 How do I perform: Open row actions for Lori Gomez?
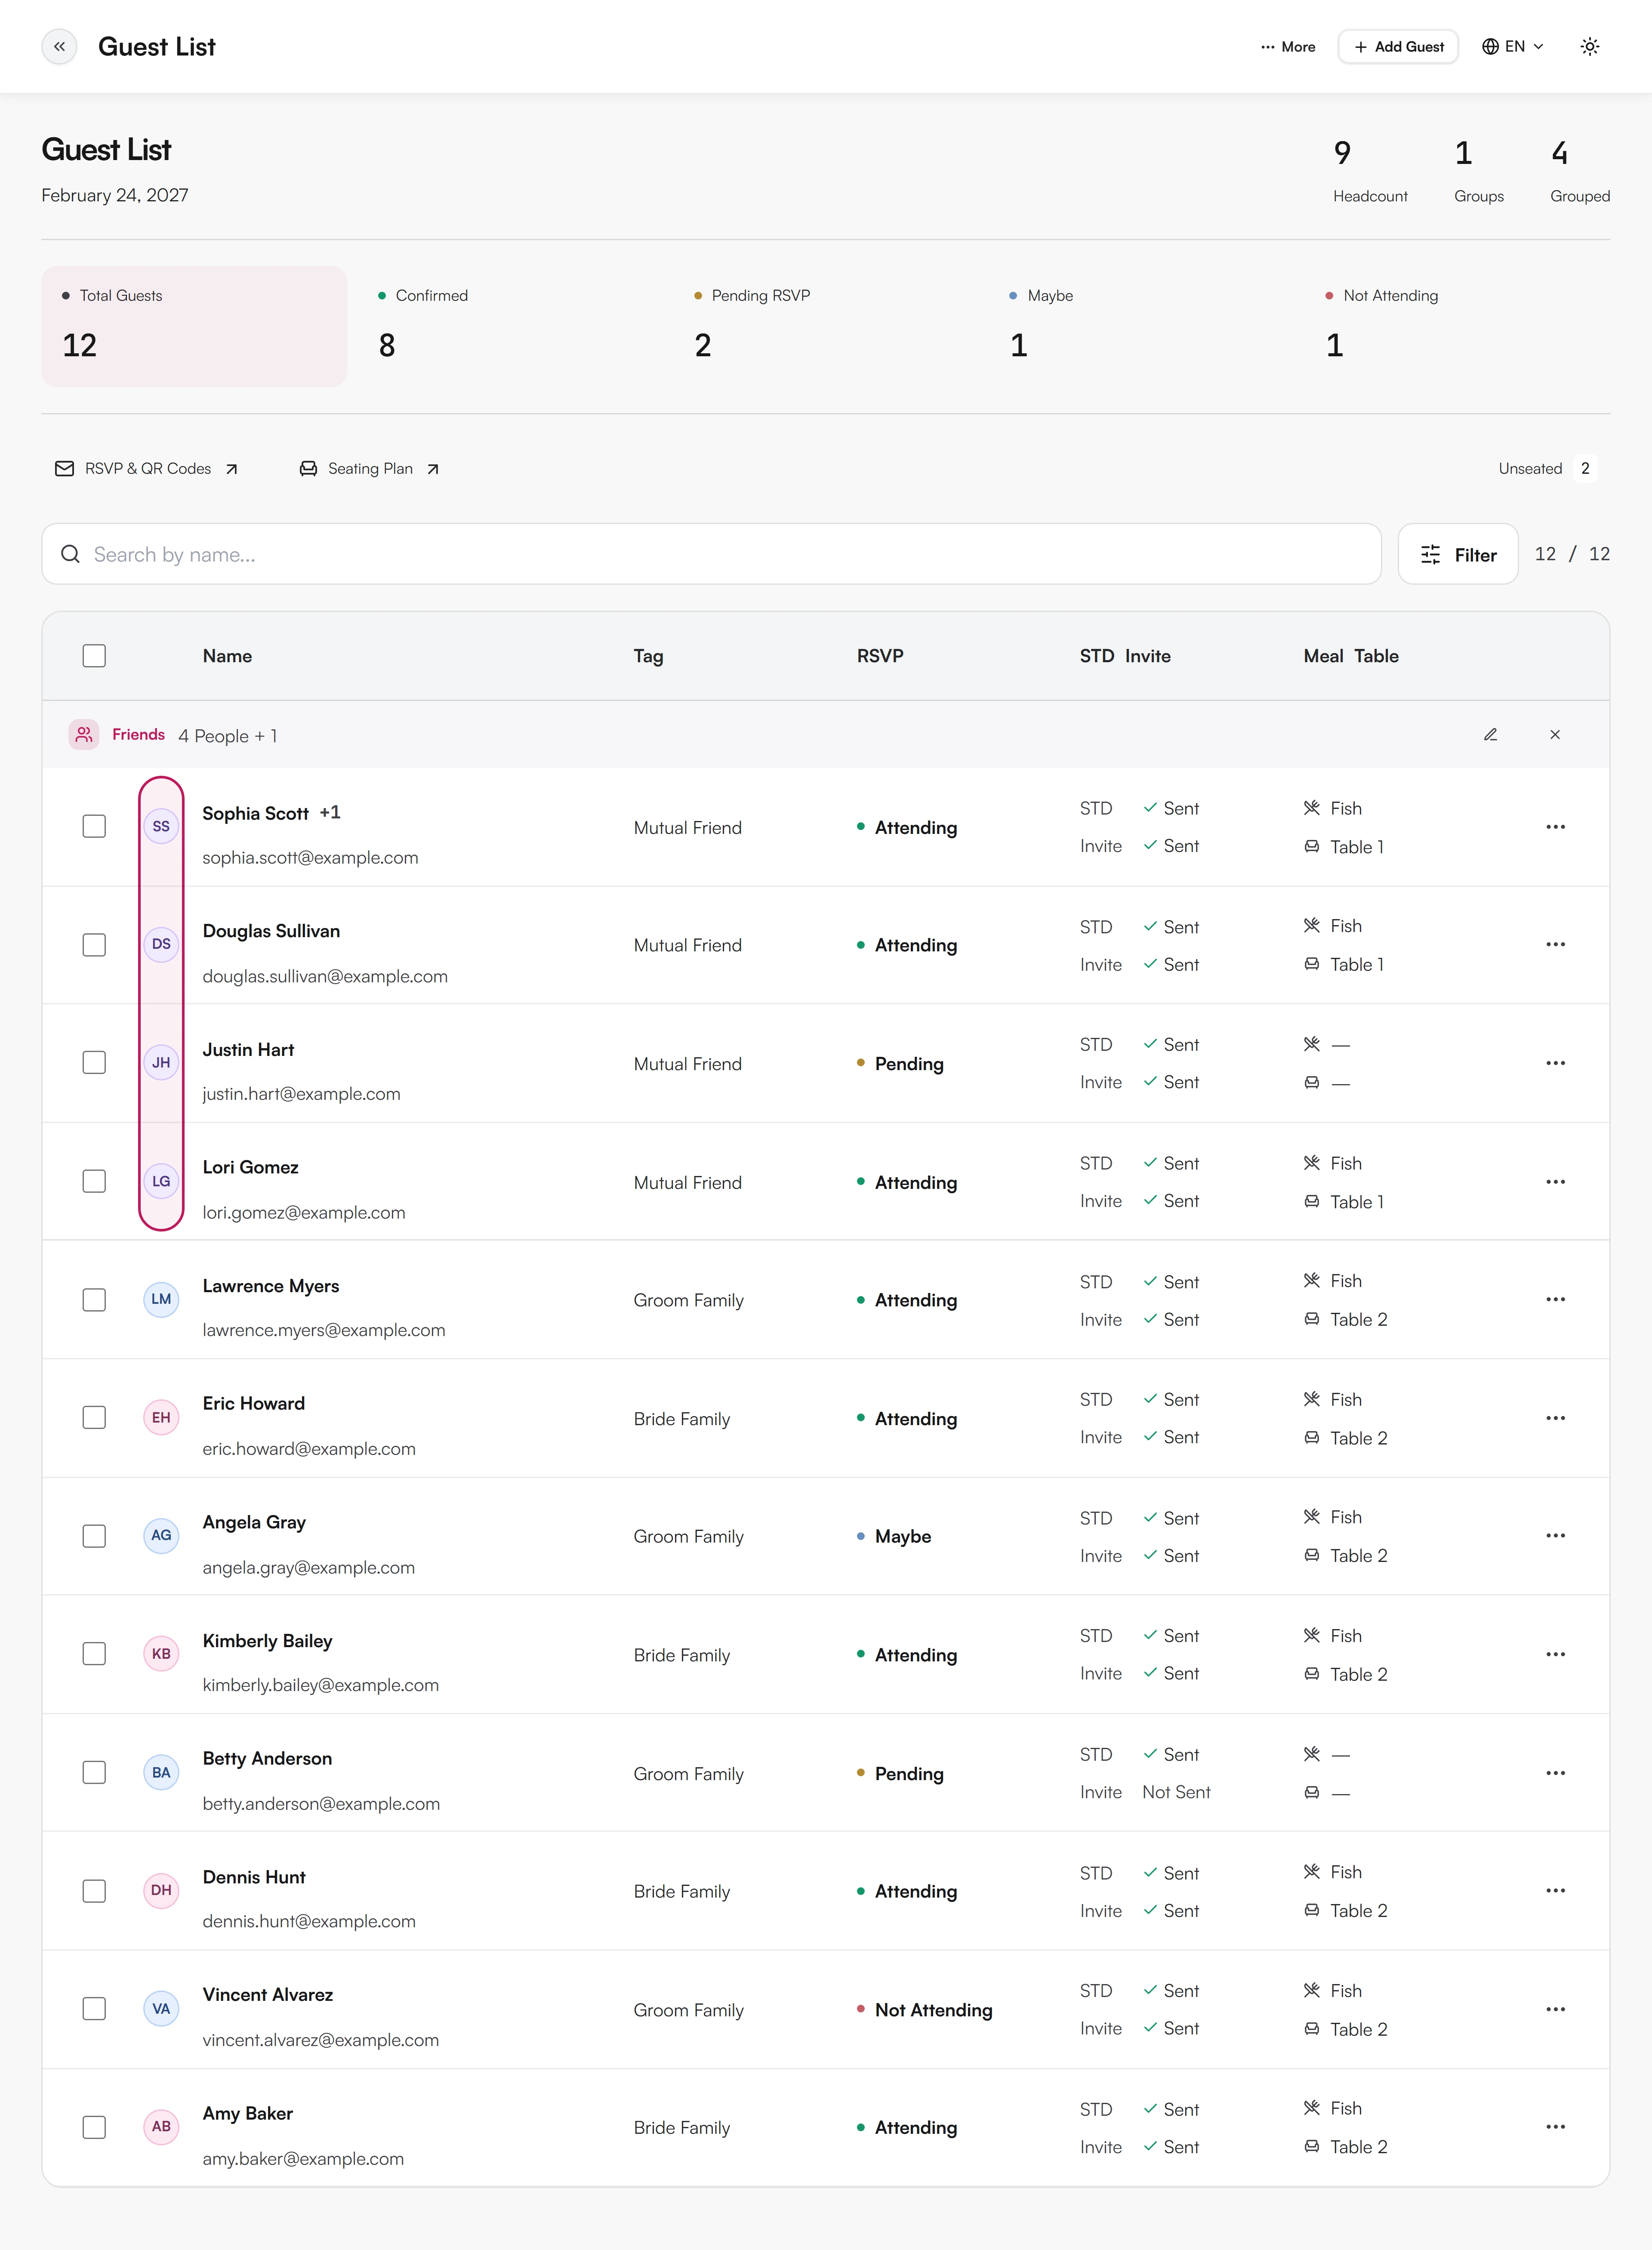pyautogui.click(x=1555, y=1182)
